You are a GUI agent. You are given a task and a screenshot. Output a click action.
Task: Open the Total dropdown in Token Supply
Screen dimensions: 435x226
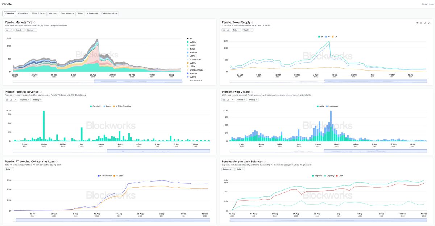point(236,30)
